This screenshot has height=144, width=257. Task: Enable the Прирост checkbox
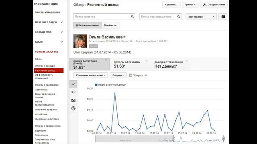click(x=131, y=75)
